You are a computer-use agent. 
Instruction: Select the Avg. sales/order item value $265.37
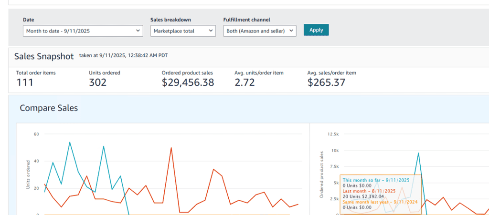click(326, 82)
